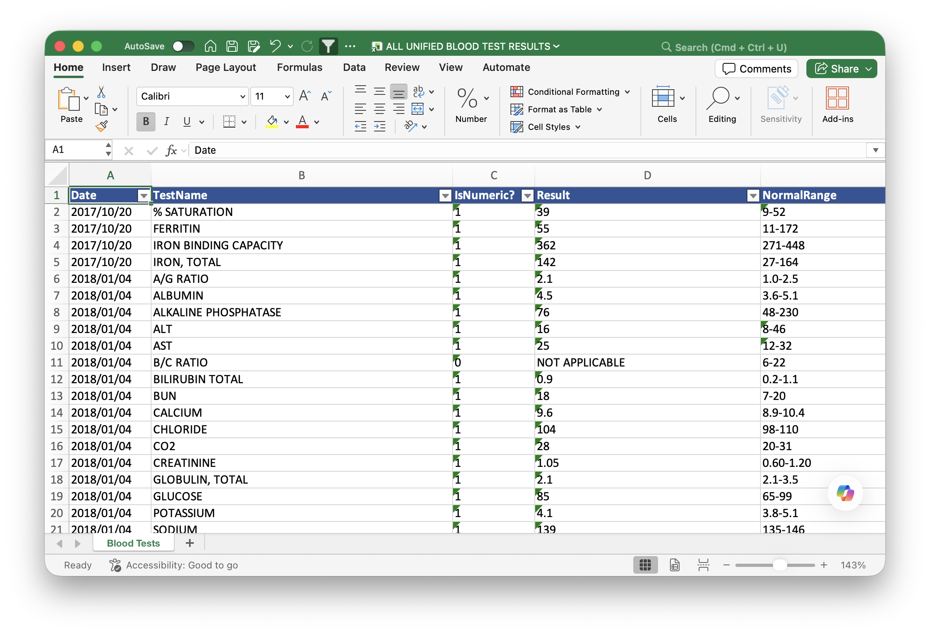This screenshot has height=635, width=930.
Task: Click the Save As pencil-disk icon
Action: [254, 46]
